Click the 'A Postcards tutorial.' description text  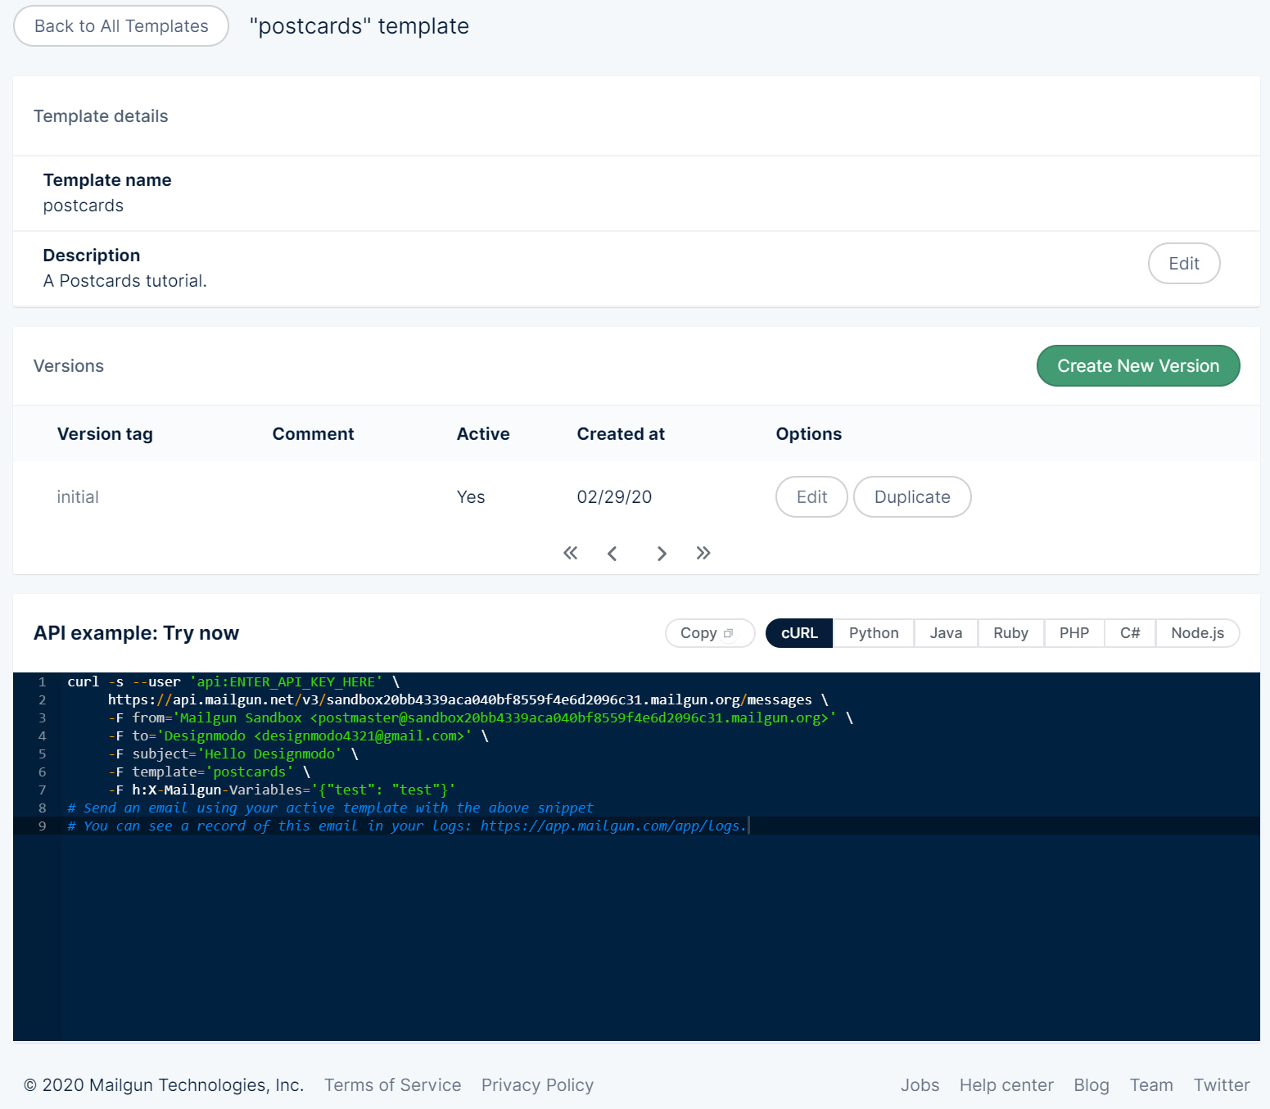point(124,281)
